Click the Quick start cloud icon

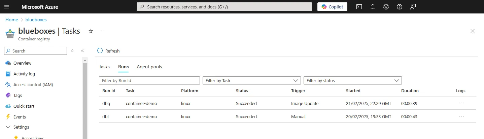coord(8,106)
